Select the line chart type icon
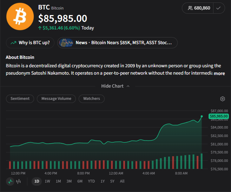The image size is (231, 192). [10, 181]
